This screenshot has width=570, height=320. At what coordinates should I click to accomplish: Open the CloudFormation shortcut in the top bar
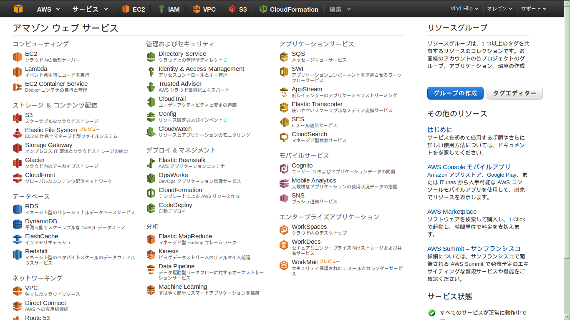click(289, 9)
